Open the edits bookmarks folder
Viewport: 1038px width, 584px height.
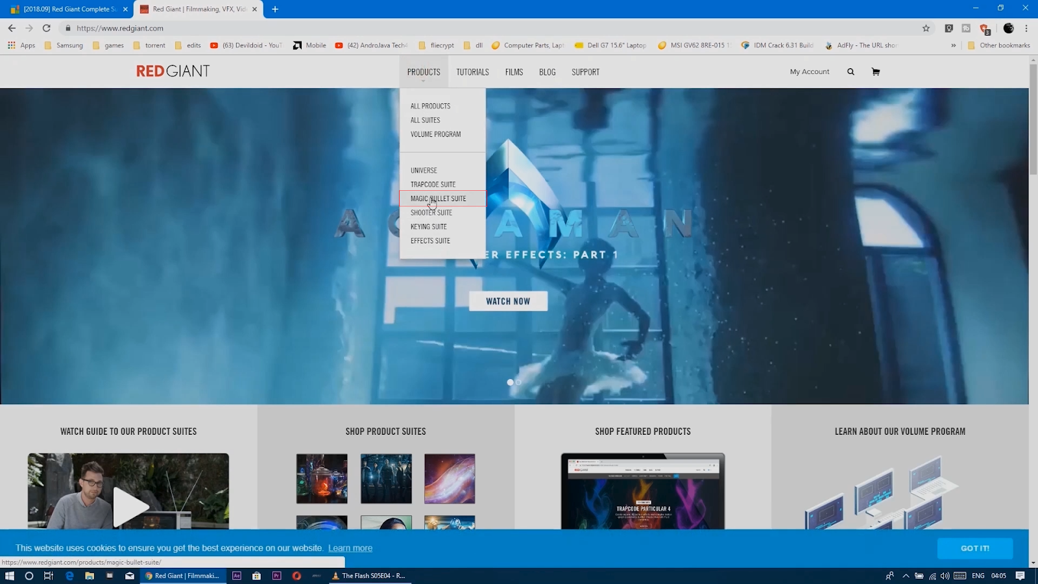pos(188,45)
